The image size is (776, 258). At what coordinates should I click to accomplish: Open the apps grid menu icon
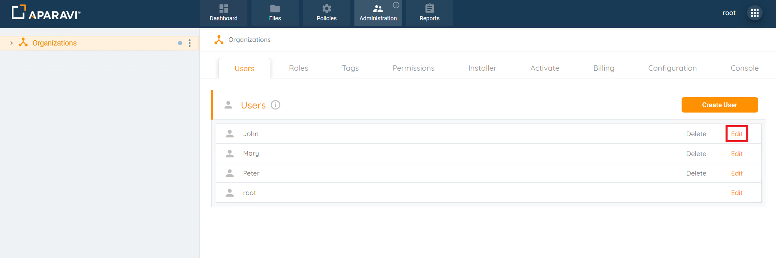click(754, 13)
